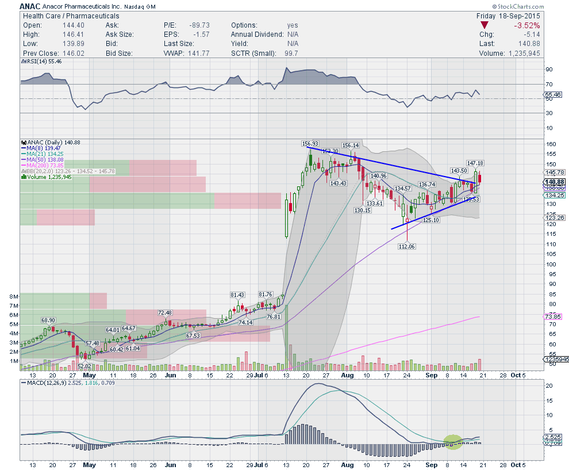The height and width of the screenshot is (470, 569).
Task: Click the Sep label on MACD date axis
Action: 432,465
